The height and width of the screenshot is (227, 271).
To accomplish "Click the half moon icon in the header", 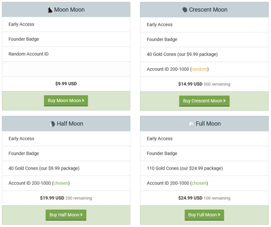I will click(x=52, y=124).
